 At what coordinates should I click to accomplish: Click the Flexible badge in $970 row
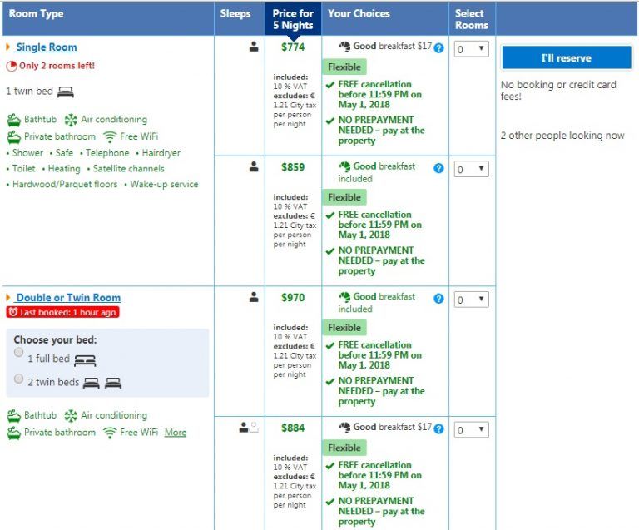click(344, 328)
